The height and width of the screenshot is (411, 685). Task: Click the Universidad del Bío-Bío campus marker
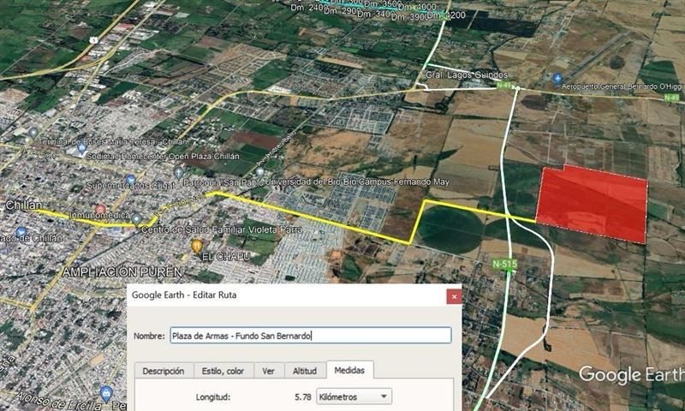(259, 172)
